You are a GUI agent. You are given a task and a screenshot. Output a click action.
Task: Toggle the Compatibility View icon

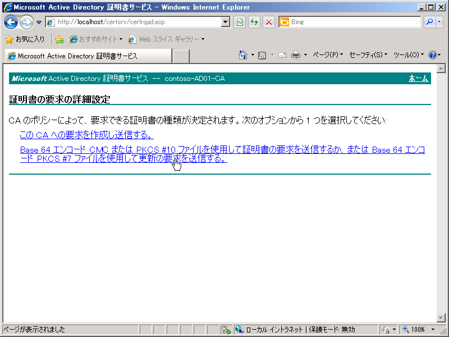point(240,22)
